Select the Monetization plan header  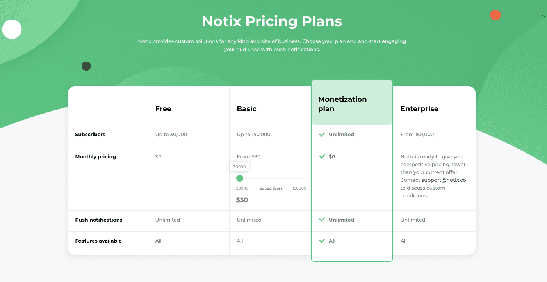pyautogui.click(x=342, y=104)
